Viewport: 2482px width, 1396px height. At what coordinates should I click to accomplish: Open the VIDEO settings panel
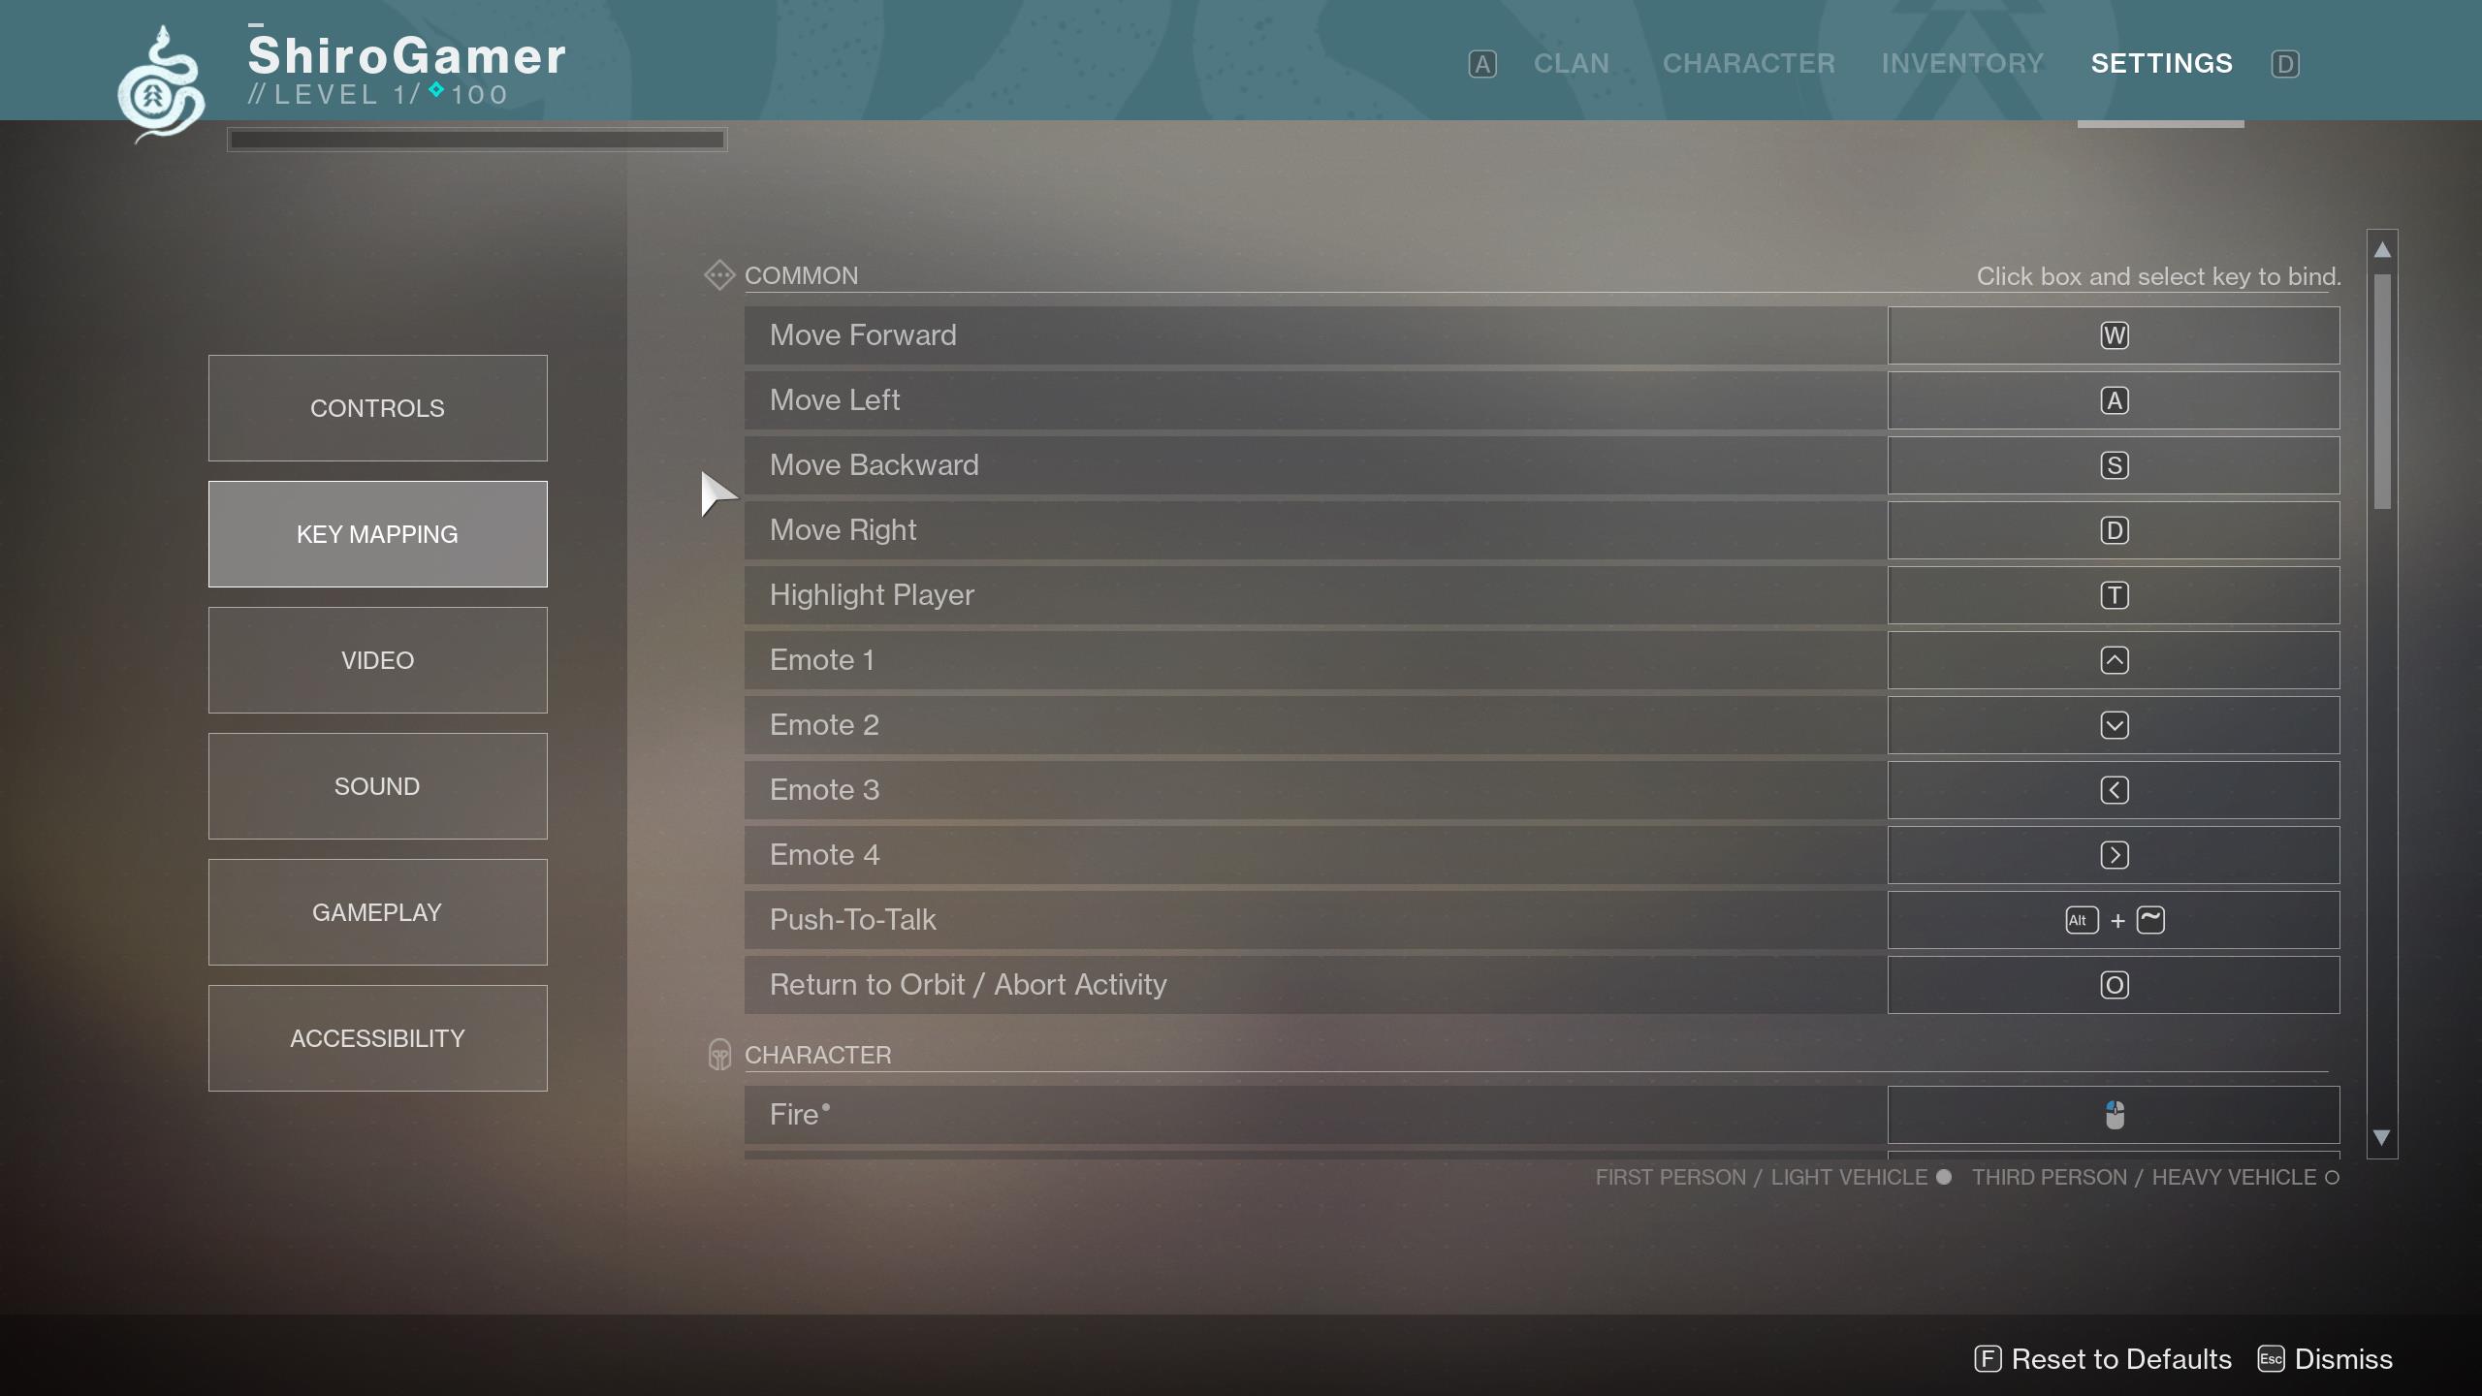coord(377,659)
